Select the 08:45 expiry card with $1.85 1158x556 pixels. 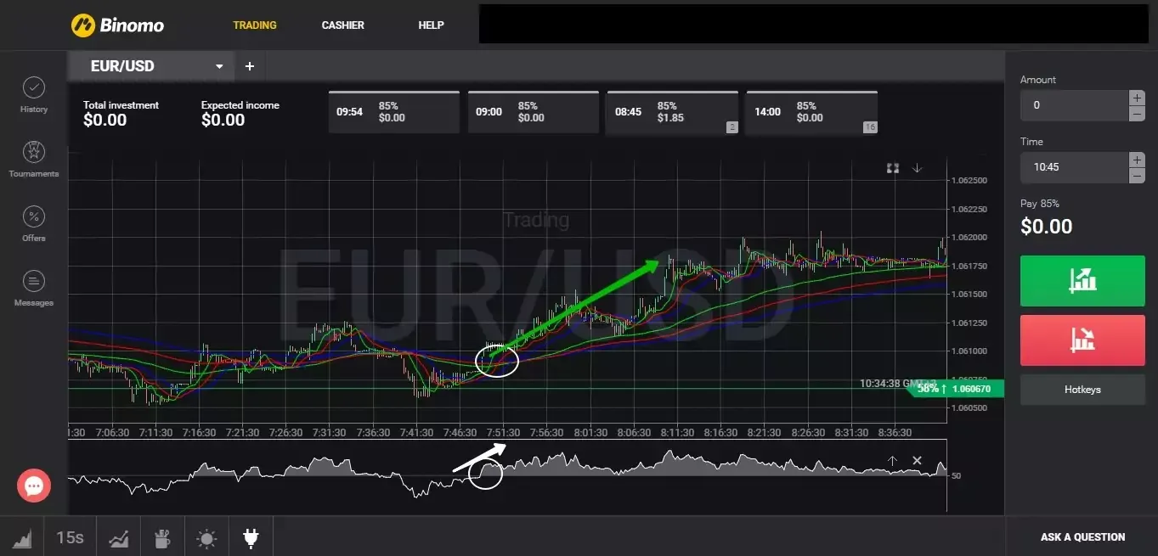(x=672, y=112)
